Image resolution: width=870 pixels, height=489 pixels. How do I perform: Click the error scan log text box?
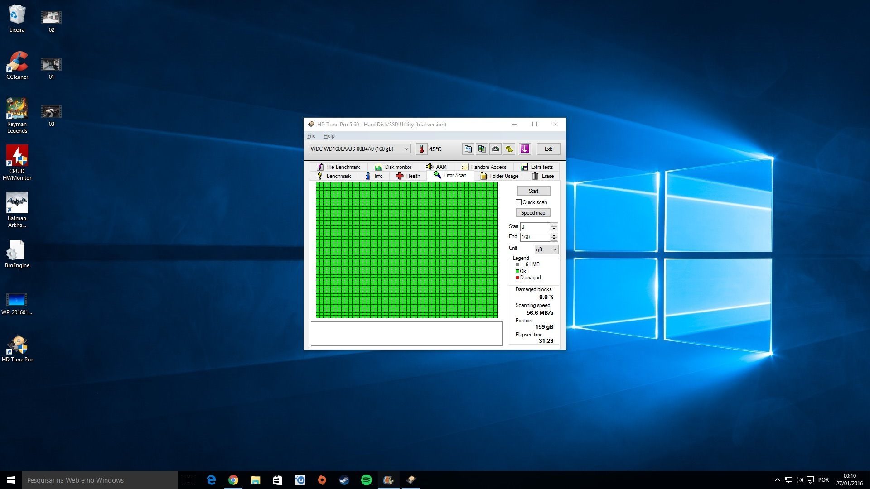[x=406, y=333]
